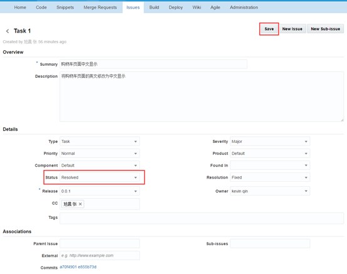
Task: Expand the Owner dropdown with kevin qin
Action: (x=270, y=191)
